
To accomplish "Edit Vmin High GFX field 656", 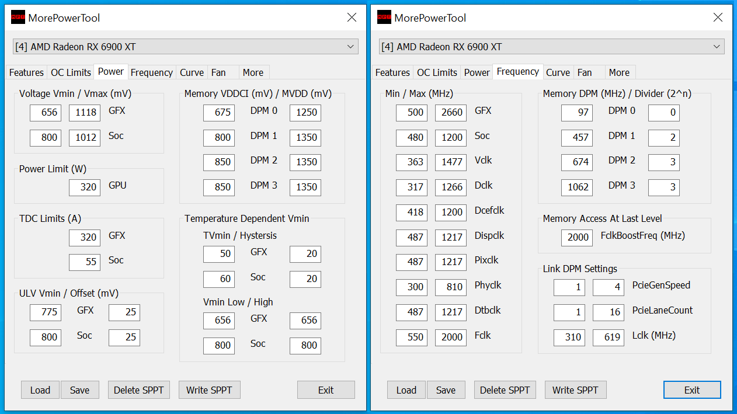I will pos(305,321).
